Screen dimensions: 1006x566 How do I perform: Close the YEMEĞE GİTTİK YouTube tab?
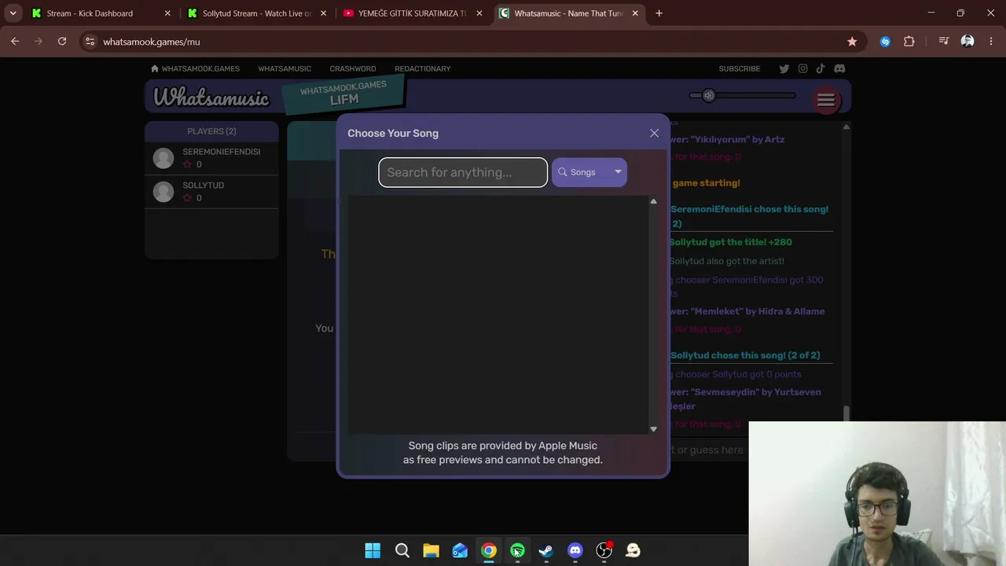[479, 13]
